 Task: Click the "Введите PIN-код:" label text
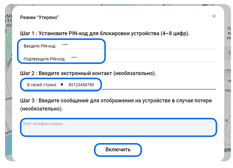click(40, 46)
